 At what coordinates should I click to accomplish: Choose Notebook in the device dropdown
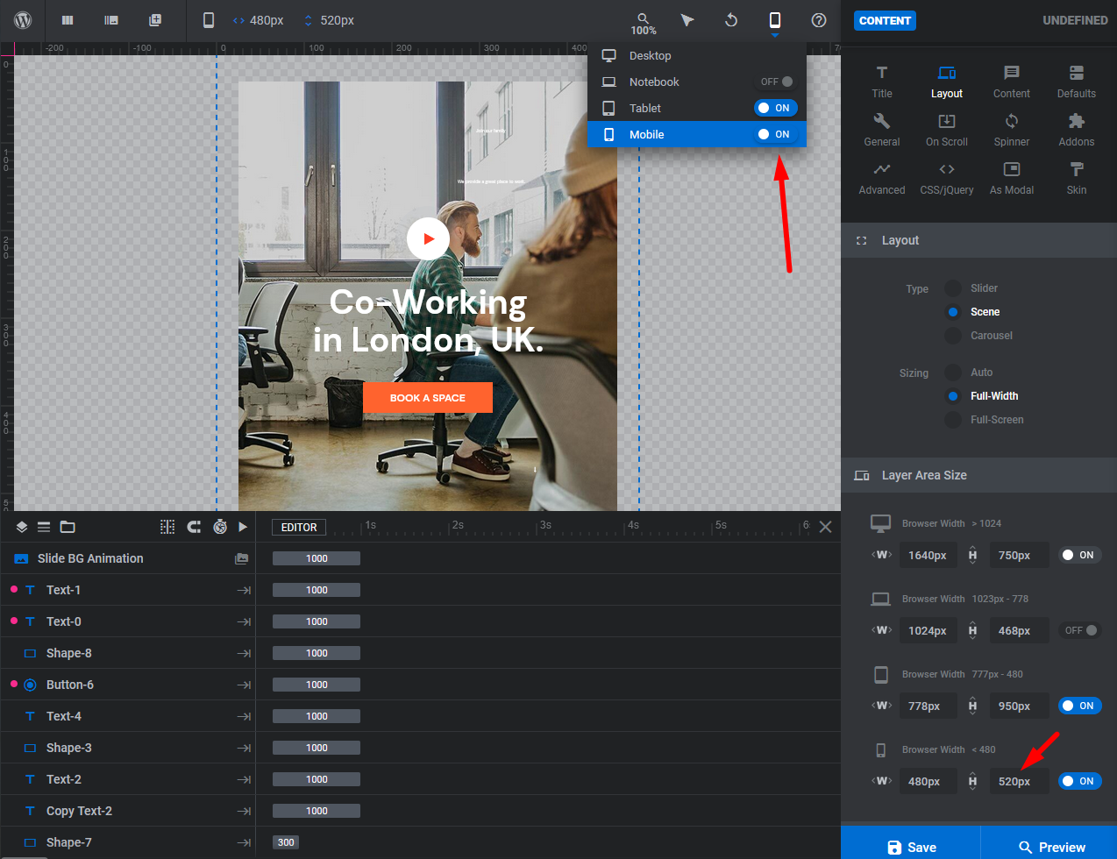pos(696,82)
